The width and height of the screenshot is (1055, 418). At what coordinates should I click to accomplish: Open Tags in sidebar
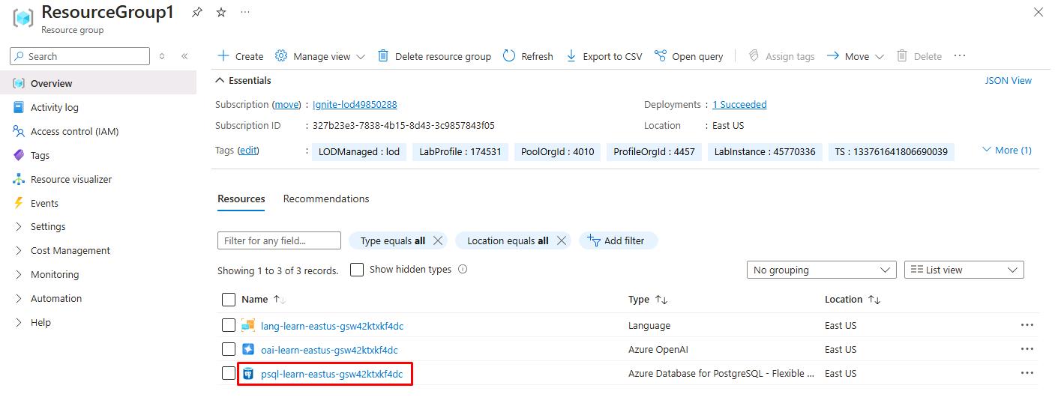(40, 155)
